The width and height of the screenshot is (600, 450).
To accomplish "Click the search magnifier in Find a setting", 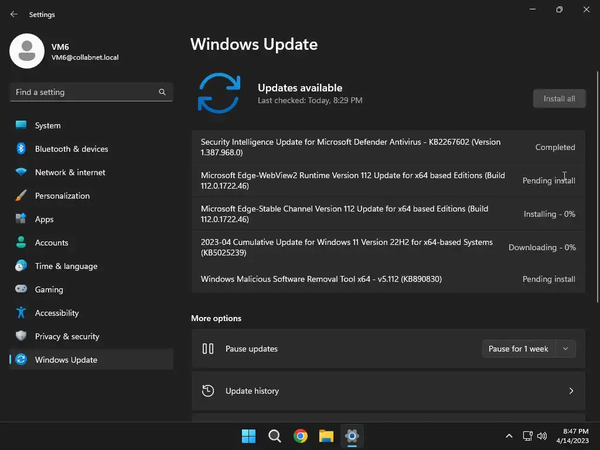I will click(x=162, y=92).
